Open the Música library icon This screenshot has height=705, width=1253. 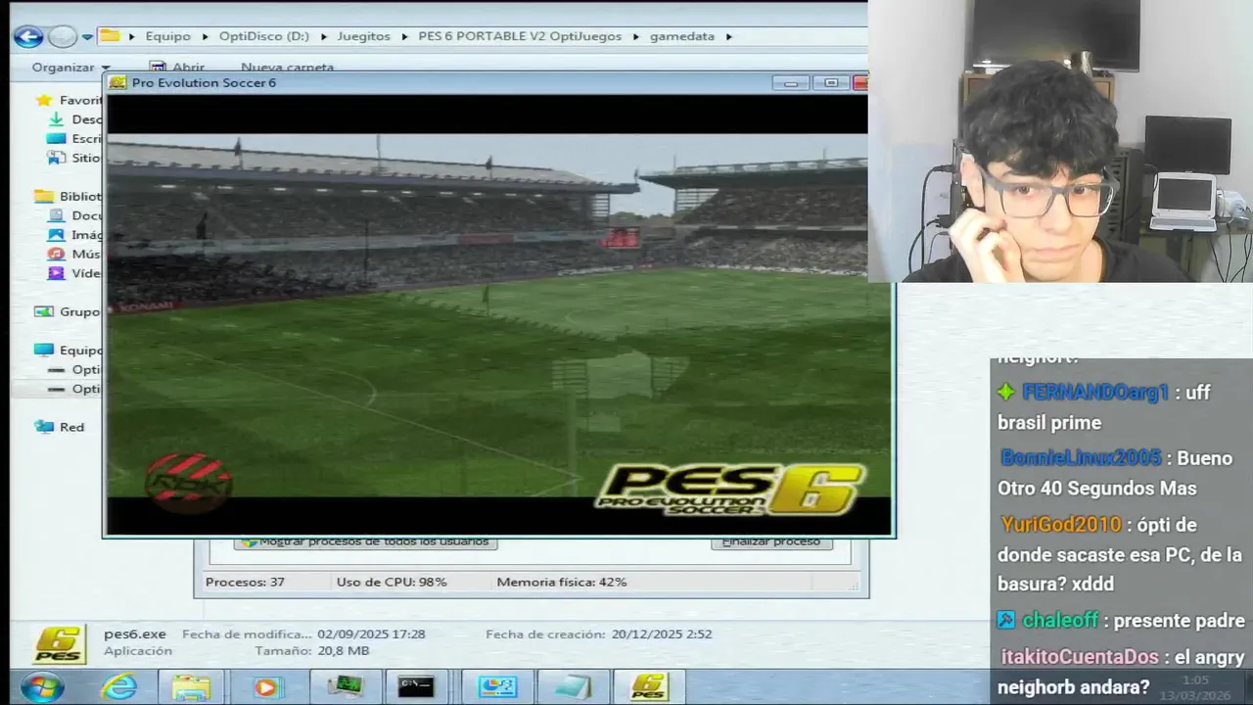pyautogui.click(x=57, y=254)
